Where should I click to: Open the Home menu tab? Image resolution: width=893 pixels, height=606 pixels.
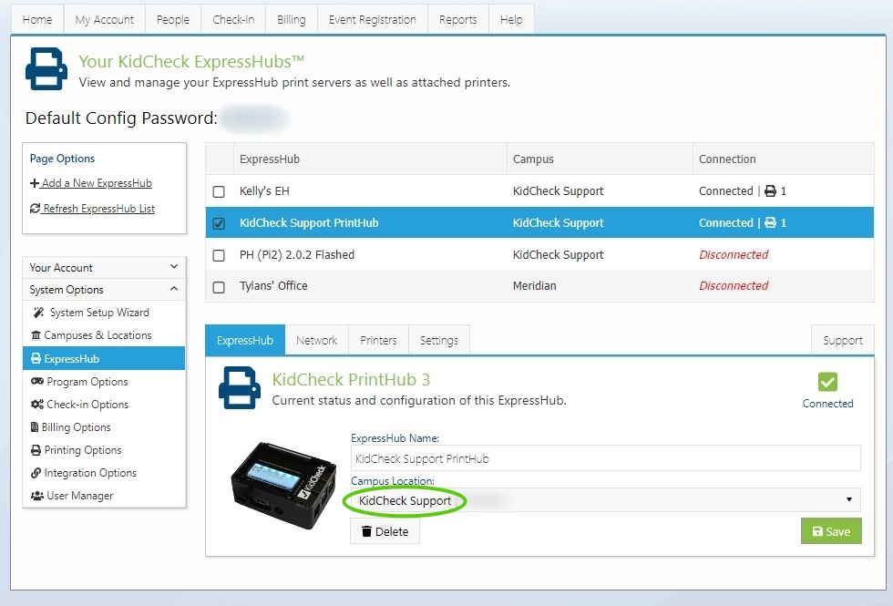coord(37,19)
